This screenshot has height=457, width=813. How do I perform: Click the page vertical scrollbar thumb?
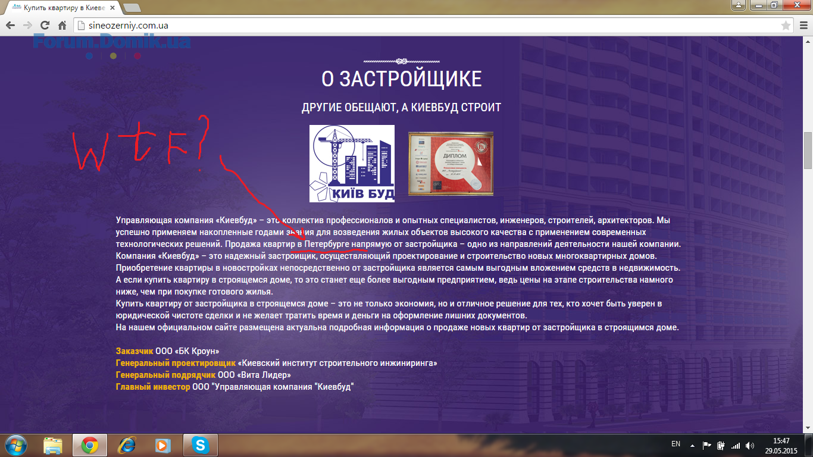point(808,151)
